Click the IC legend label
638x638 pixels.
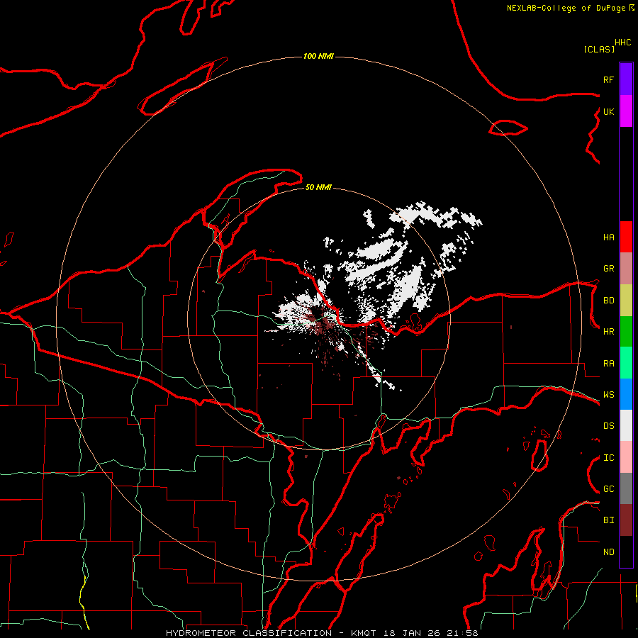pyautogui.click(x=608, y=458)
